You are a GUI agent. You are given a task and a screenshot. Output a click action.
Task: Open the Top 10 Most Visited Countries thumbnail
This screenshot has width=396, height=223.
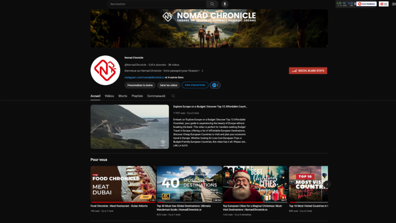click(308, 184)
